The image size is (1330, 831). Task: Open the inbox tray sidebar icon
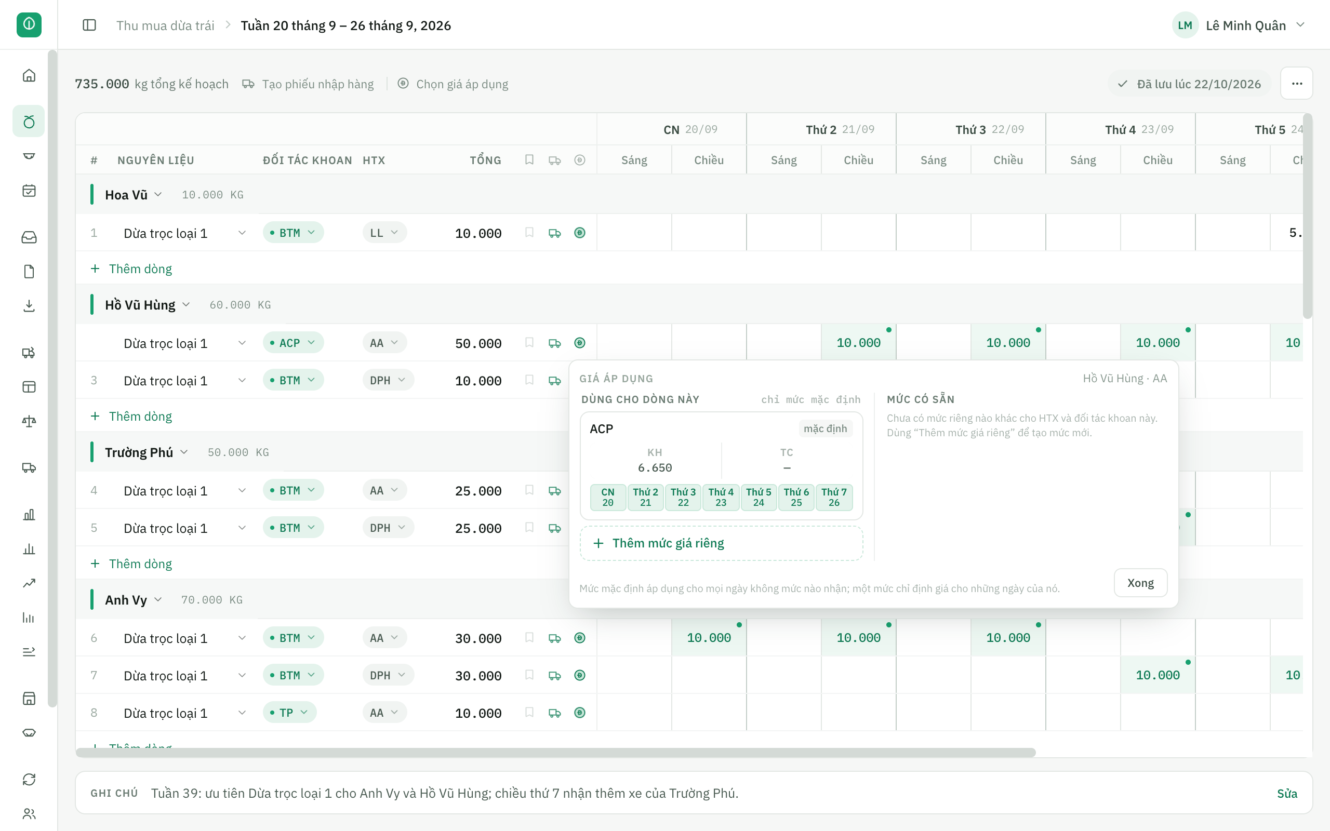(x=29, y=237)
